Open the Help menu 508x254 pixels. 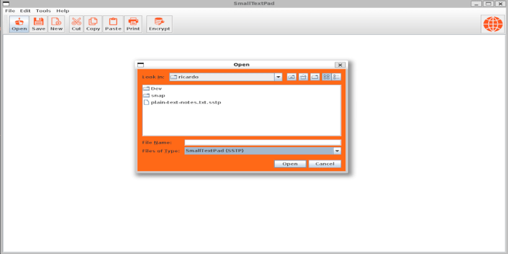click(63, 11)
